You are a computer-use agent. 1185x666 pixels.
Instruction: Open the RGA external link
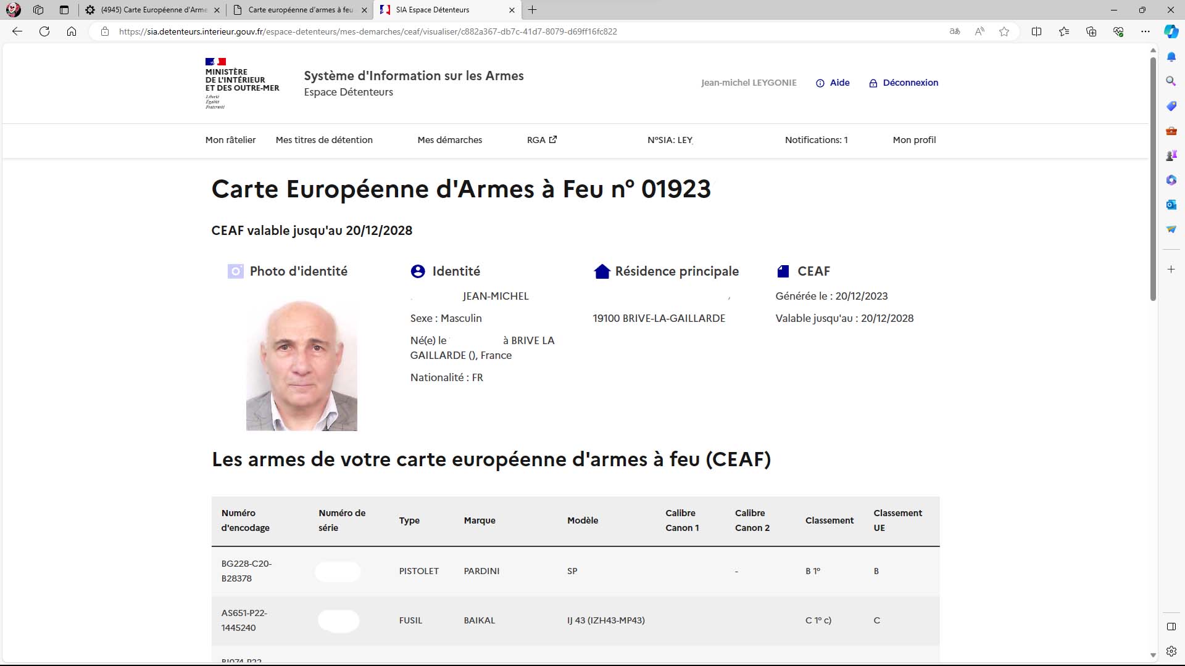pyautogui.click(x=542, y=140)
